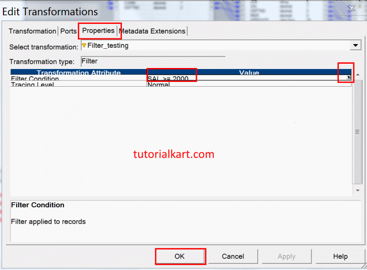Viewport: 367px width, 270px height.
Task: Click the vertical scrollbar thumb
Action: (x=357, y=132)
